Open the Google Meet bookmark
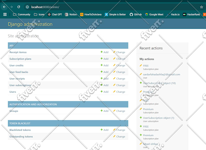The image size is (206, 150). pyautogui.click(x=154, y=15)
